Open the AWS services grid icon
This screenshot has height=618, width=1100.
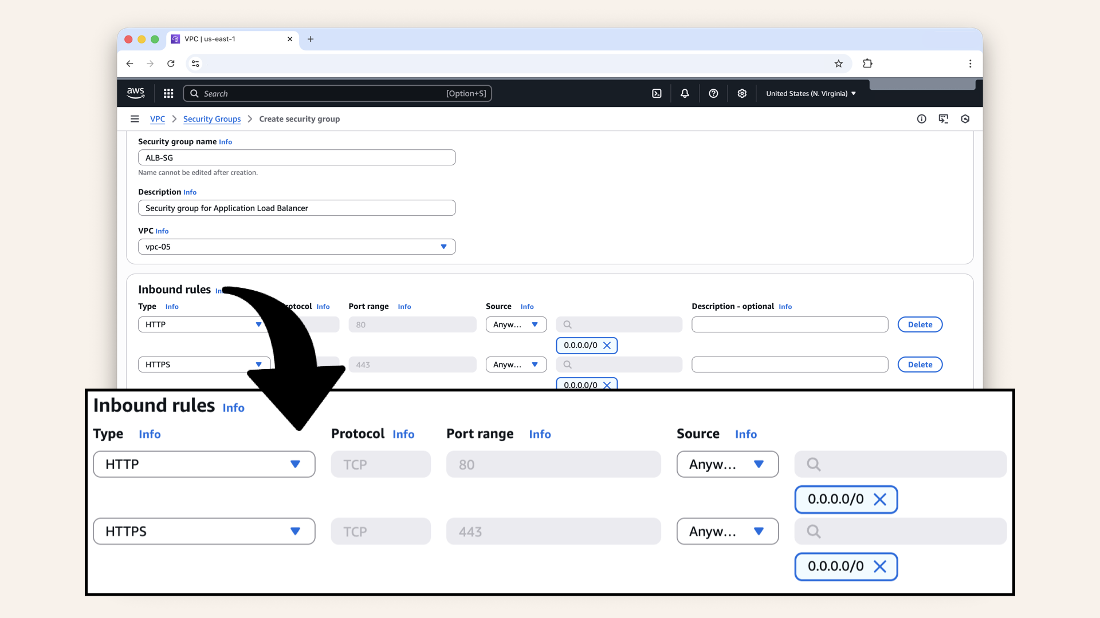tap(168, 93)
